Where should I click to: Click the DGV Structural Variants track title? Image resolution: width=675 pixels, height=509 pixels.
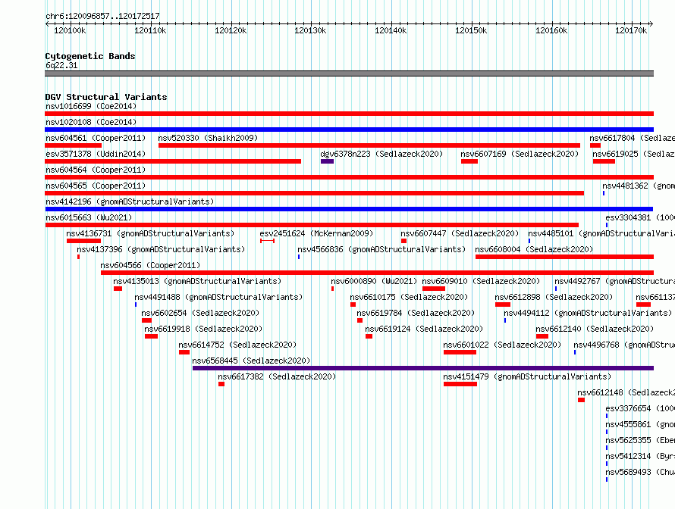(x=106, y=97)
